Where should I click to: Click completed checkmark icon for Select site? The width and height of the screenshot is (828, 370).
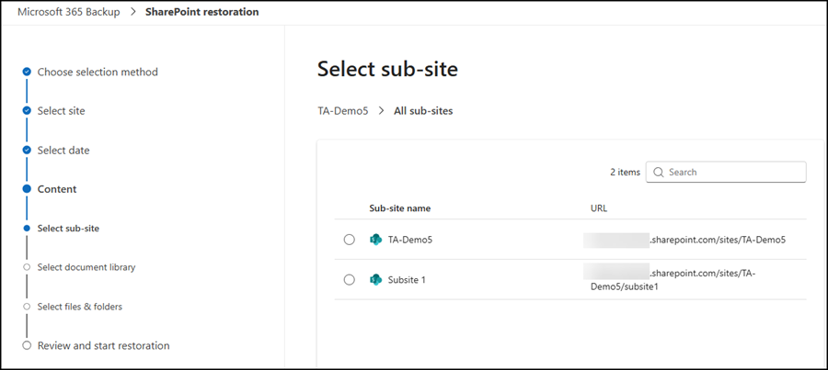(27, 111)
